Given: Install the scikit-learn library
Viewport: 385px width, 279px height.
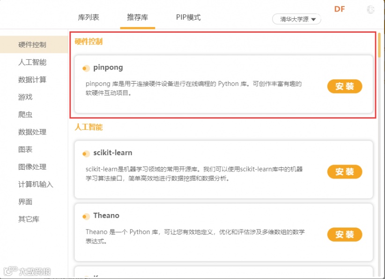Looking at the screenshot, I should [x=345, y=172].
